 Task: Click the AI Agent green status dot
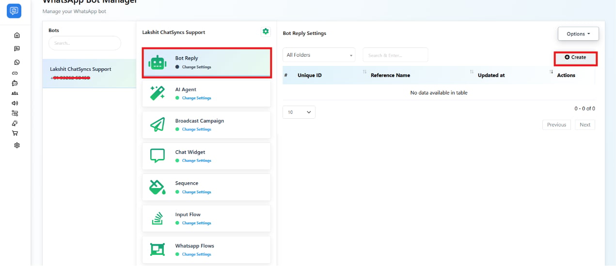(177, 98)
